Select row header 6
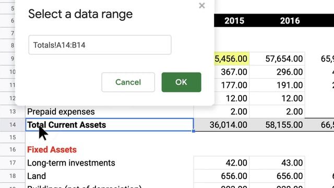The height and width of the screenshot is (188, 334). (7, 21)
